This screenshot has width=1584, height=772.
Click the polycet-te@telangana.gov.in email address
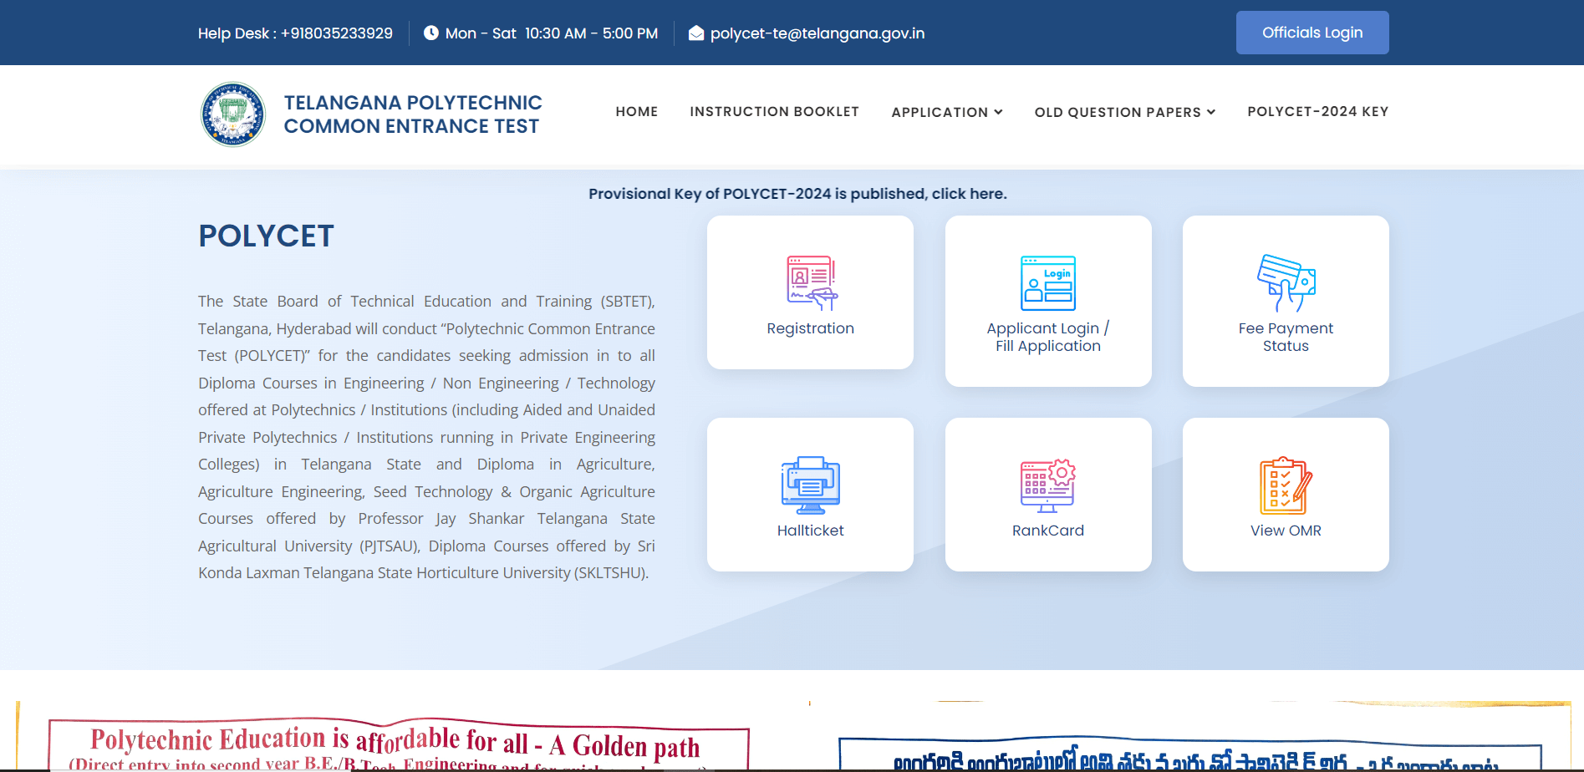click(x=817, y=33)
